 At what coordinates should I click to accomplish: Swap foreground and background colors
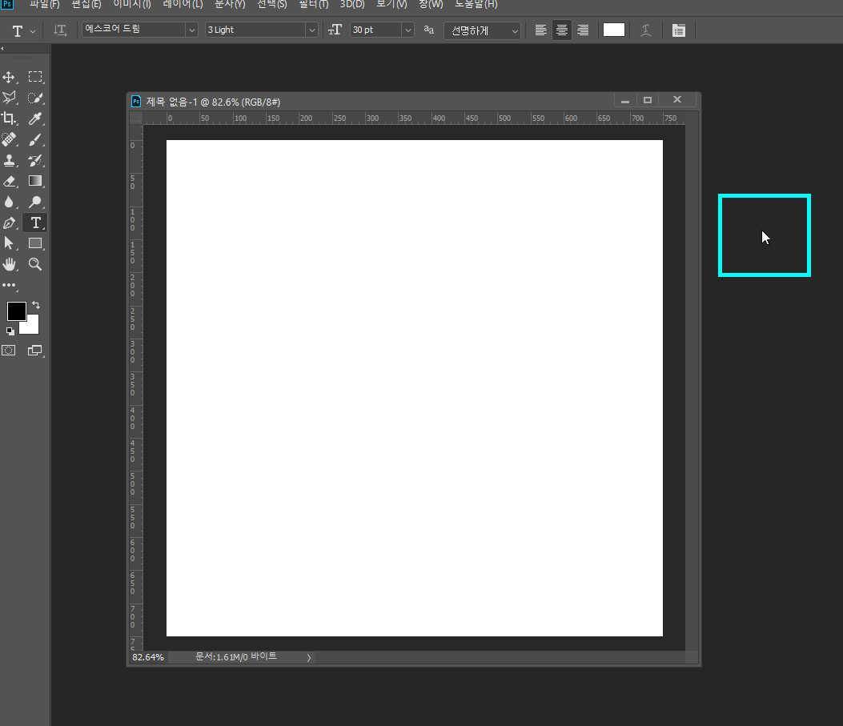pos(36,305)
